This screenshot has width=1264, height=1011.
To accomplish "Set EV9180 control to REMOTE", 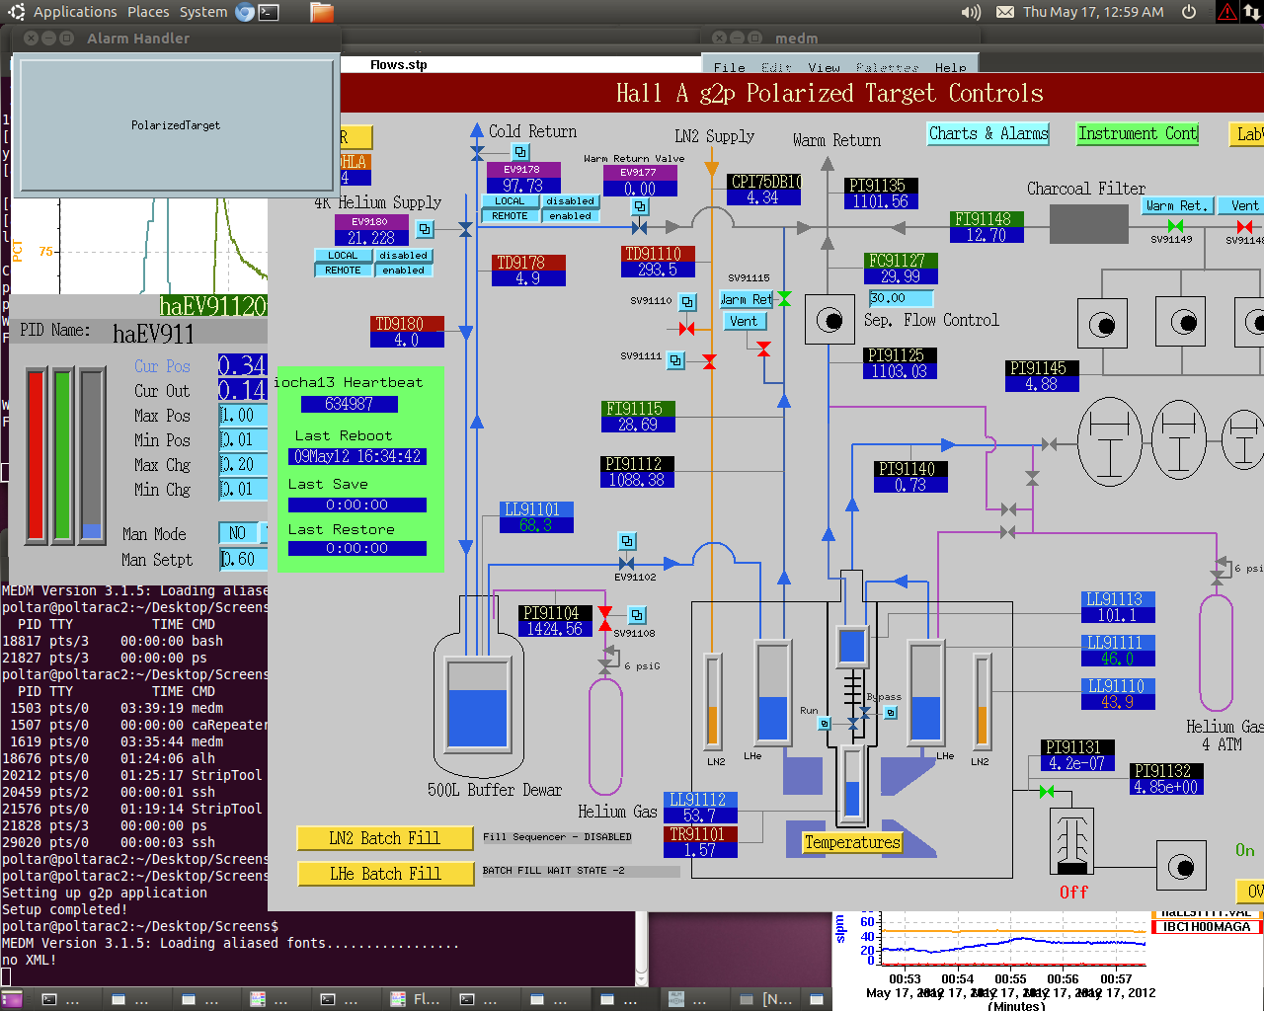I will (343, 271).
